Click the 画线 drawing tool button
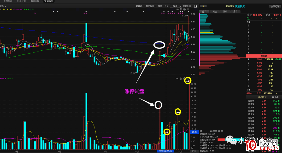Screen dimensions: 282x153 160,6
